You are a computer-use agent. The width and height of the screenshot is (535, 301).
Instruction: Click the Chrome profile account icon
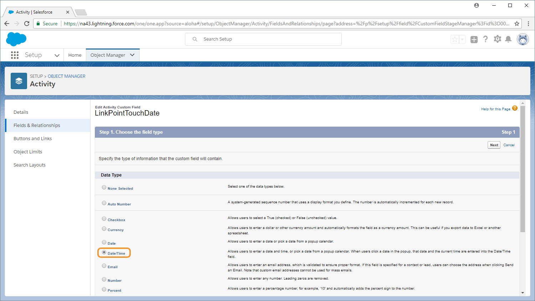477,5
